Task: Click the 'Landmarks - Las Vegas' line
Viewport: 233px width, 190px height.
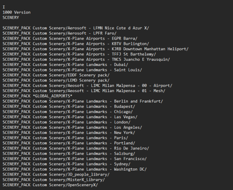Action: pos(70,117)
